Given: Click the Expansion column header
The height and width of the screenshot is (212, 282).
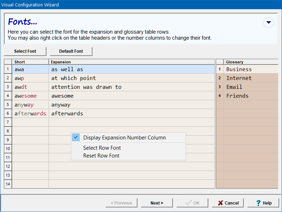Looking at the screenshot, I should pyautogui.click(x=131, y=62).
